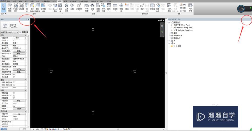Expand the 组 (Groups) tree node
Screen dimensions: 252x131
(169, 43)
